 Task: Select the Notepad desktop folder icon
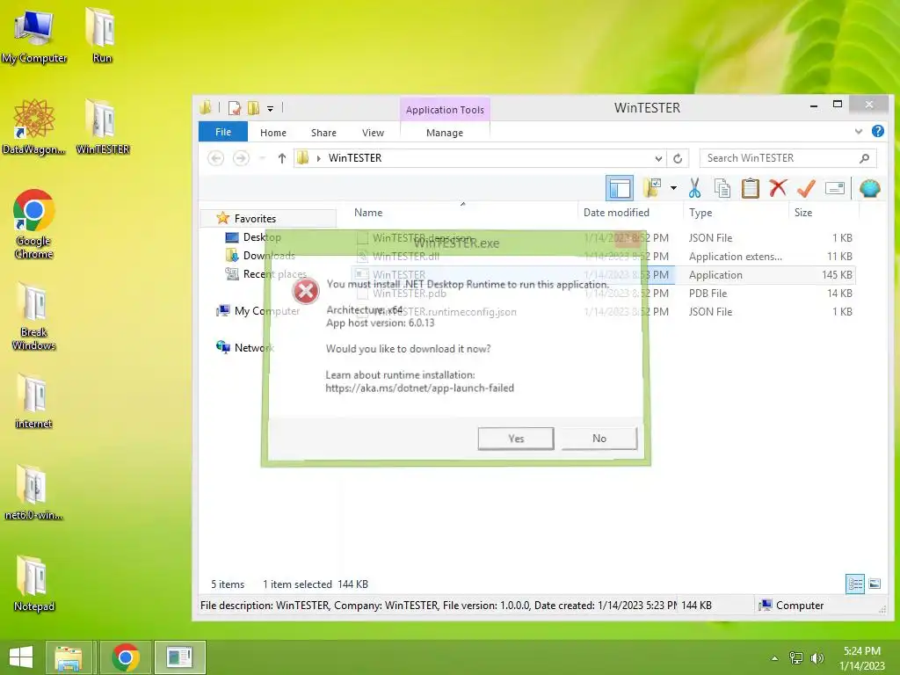[34, 584]
